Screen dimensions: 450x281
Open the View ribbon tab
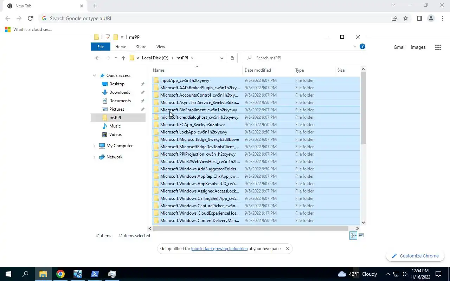point(161,47)
